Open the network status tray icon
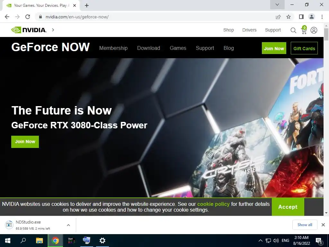The image size is (329, 247). 268,241
